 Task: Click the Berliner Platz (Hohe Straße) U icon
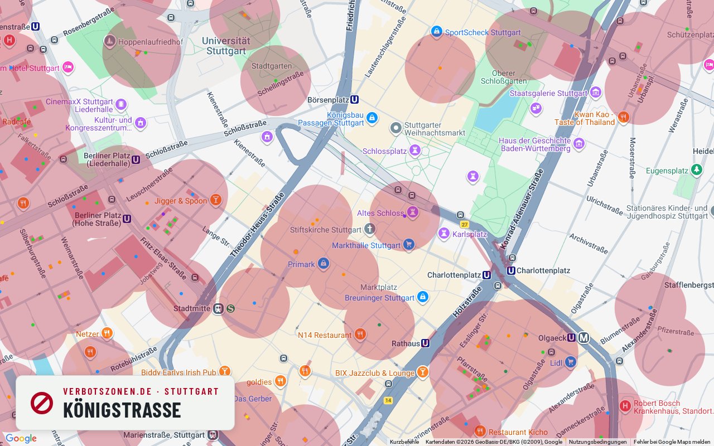point(127,219)
